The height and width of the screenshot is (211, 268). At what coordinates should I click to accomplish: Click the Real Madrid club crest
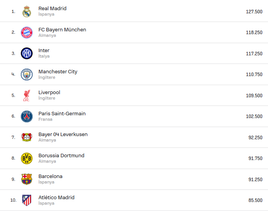(x=27, y=11)
